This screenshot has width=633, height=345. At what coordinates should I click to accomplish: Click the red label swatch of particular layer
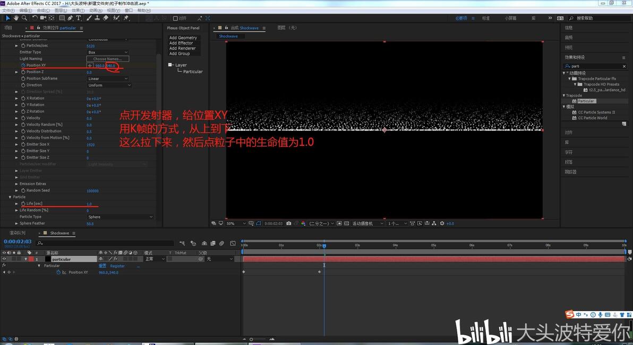[31, 259]
